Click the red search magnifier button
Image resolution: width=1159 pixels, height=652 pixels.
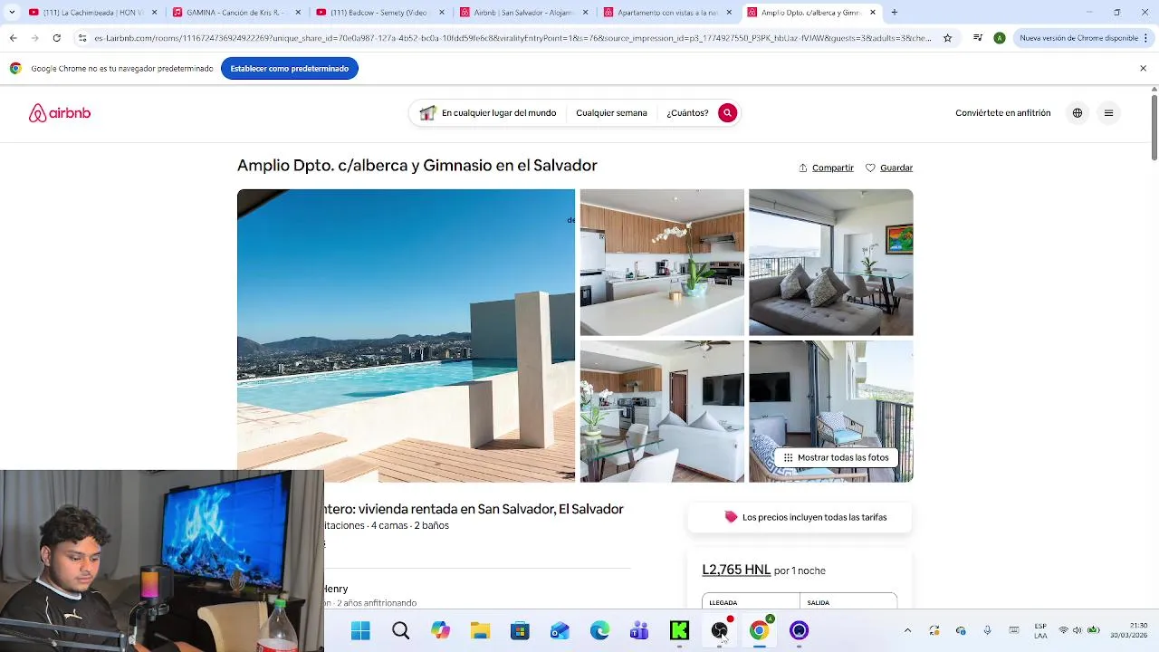pyautogui.click(x=727, y=113)
